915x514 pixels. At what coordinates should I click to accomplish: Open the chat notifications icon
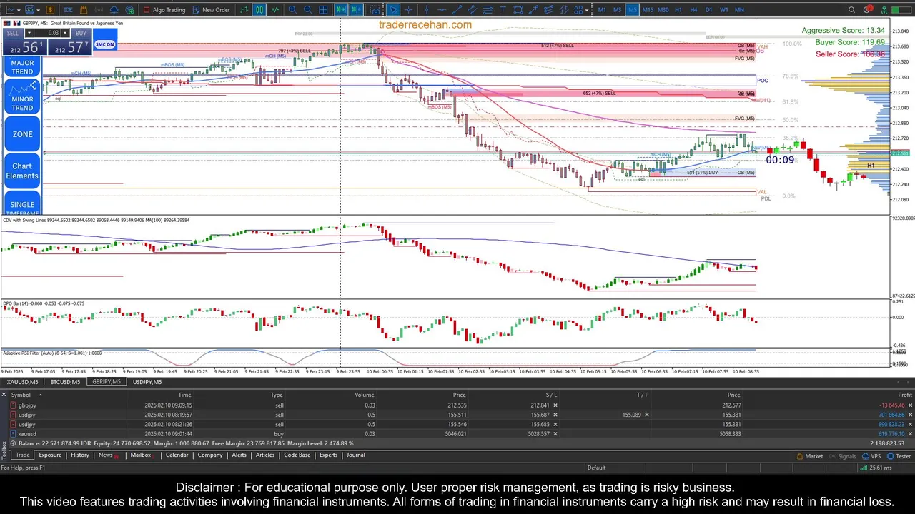pyautogui.click(x=867, y=9)
